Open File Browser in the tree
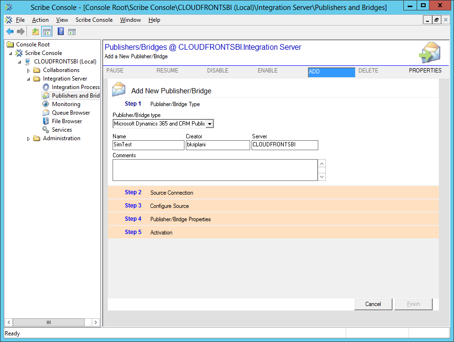 tap(67, 121)
